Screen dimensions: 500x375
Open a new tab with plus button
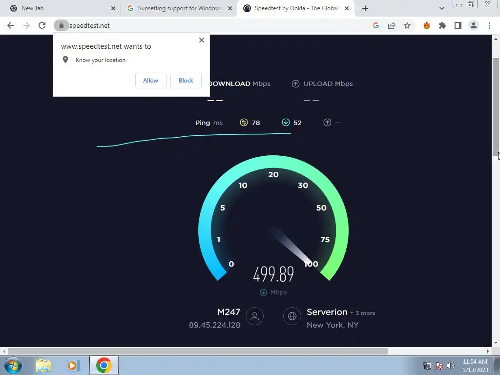point(365,8)
